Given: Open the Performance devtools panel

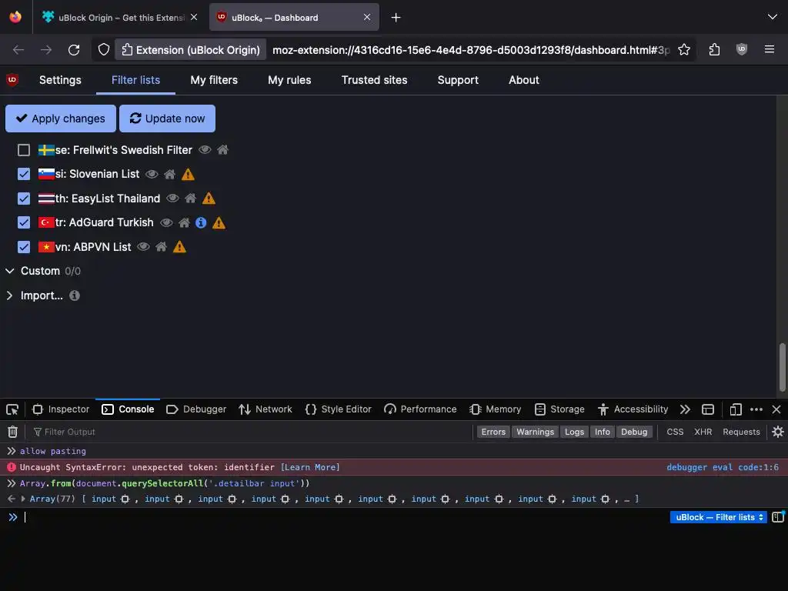Looking at the screenshot, I should [420, 409].
